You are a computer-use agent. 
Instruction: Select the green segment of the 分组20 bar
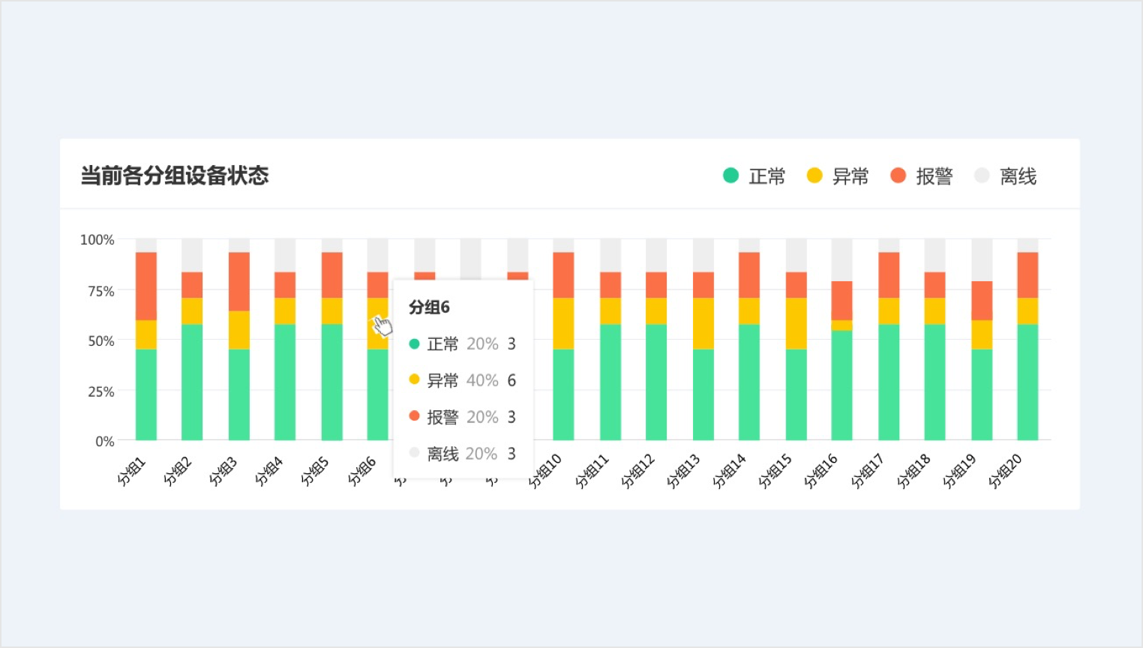(x=1027, y=381)
